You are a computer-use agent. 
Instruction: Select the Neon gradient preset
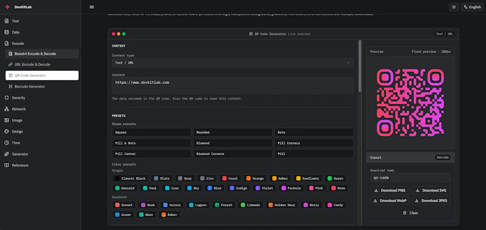pos(146,214)
